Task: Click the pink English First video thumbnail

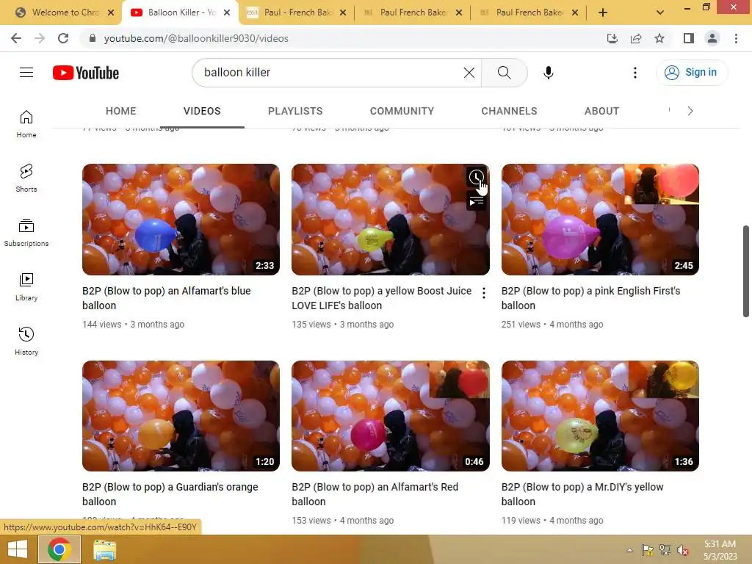Action: click(600, 220)
